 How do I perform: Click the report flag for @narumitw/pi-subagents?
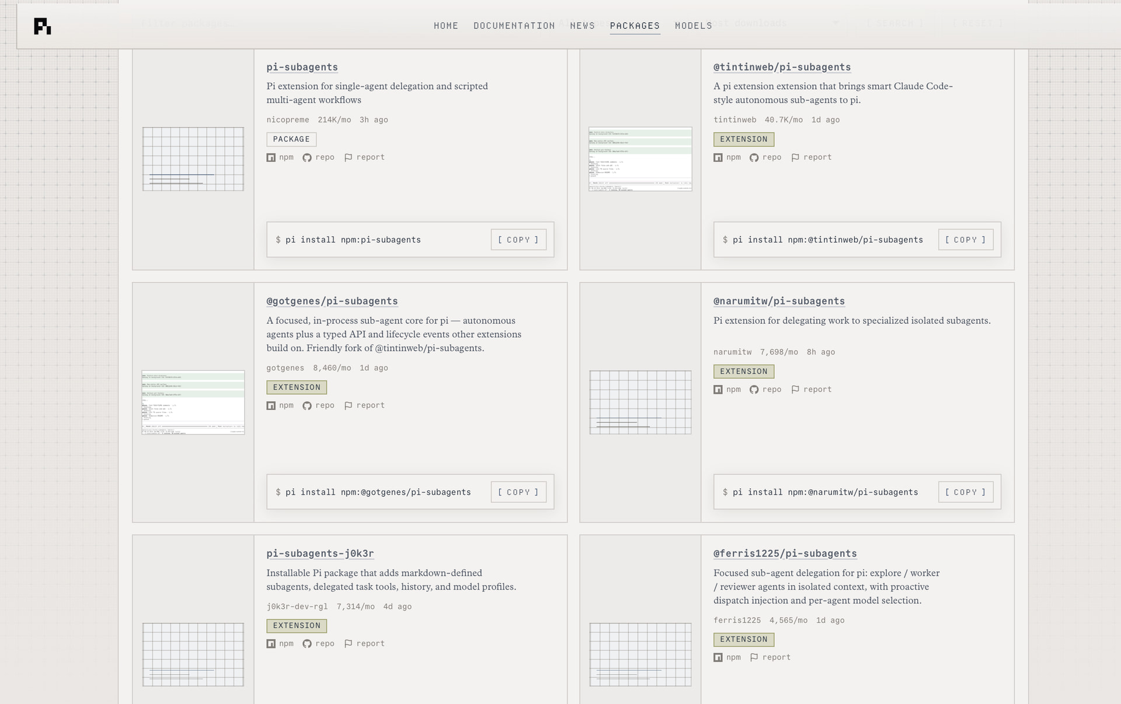812,390
